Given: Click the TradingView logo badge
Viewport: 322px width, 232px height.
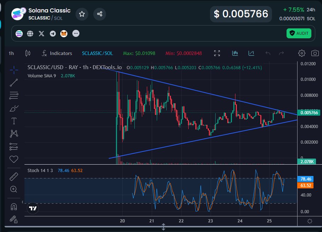Looking at the screenshot, I should pyautogui.click(x=33, y=208).
